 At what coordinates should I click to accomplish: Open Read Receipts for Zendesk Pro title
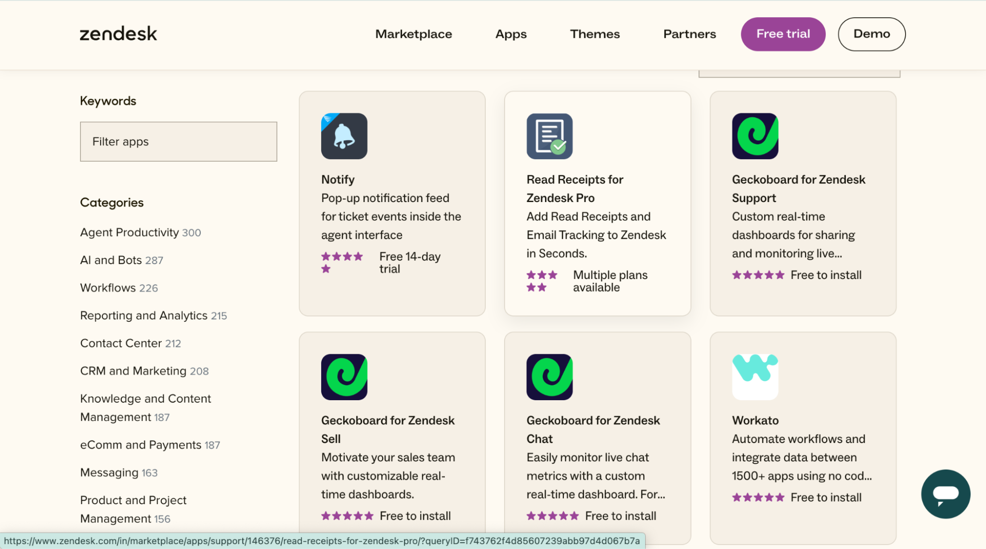click(x=575, y=189)
